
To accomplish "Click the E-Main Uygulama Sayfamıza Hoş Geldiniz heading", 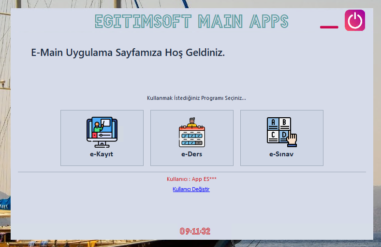I will (x=128, y=53).
